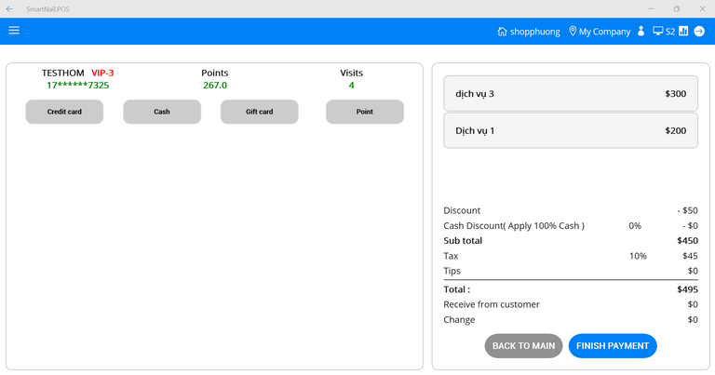Screen dimensions: 715x375
Task: Click the customer name TESTHOM
Action: coord(62,73)
